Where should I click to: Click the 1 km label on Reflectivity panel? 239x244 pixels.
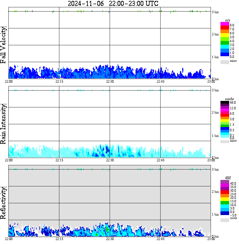click(x=215, y=214)
